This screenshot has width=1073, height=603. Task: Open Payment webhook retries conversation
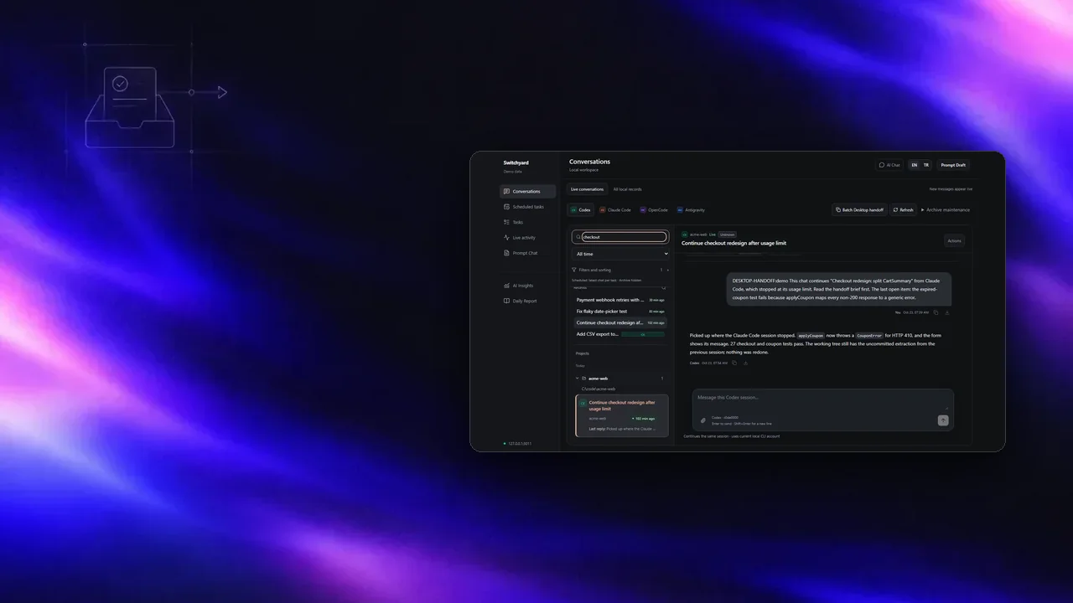tap(620, 300)
